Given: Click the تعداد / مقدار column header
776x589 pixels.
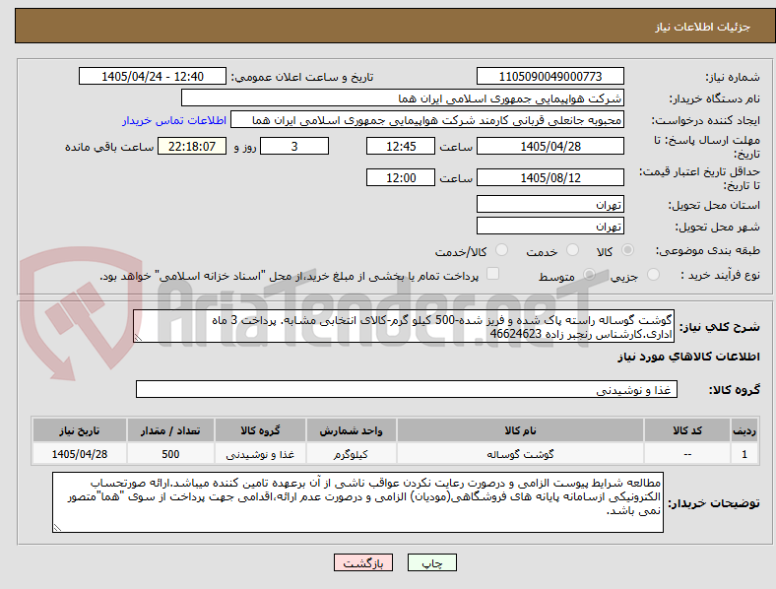Looking at the screenshot, I should point(170,430).
